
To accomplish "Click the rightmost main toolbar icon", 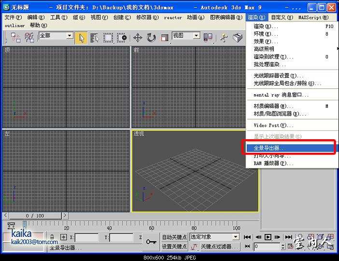I will coord(238,38).
